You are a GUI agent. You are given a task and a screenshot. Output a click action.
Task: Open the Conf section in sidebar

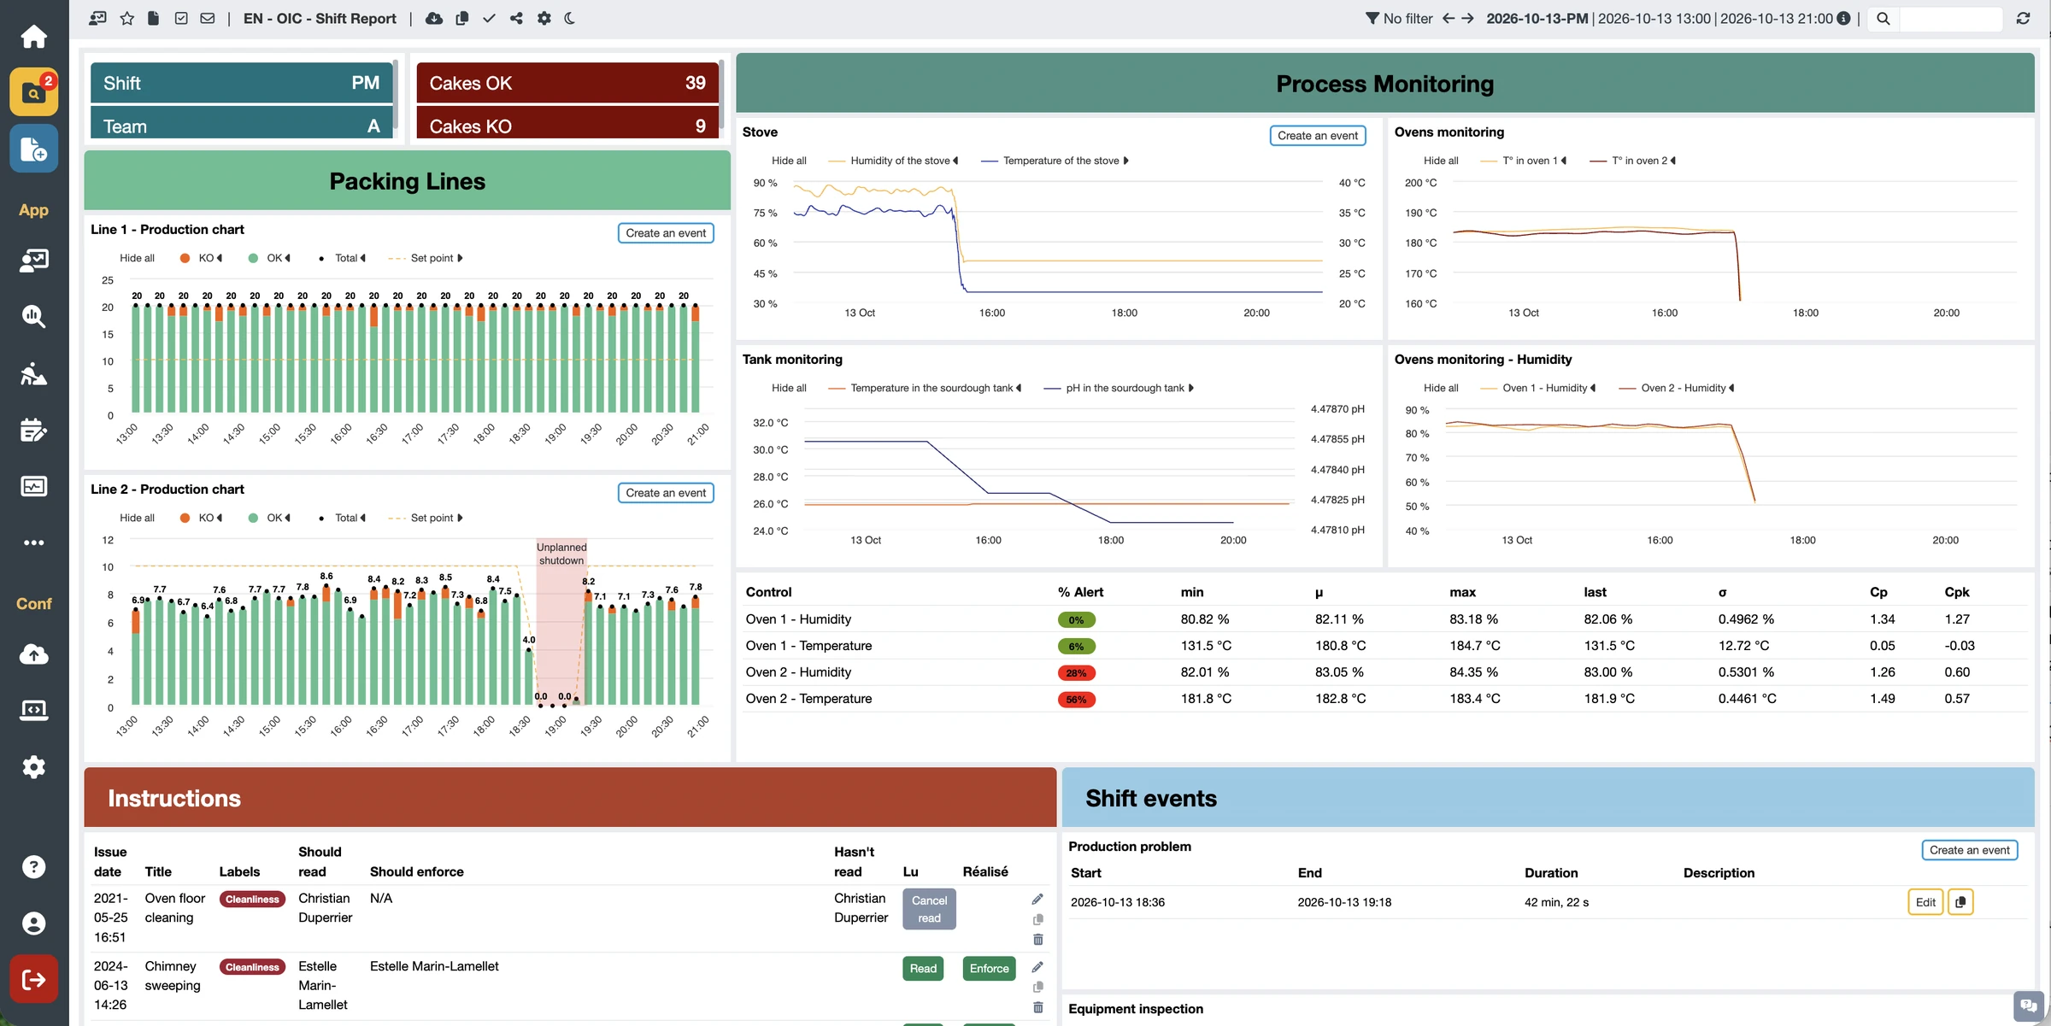tap(33, 604)
